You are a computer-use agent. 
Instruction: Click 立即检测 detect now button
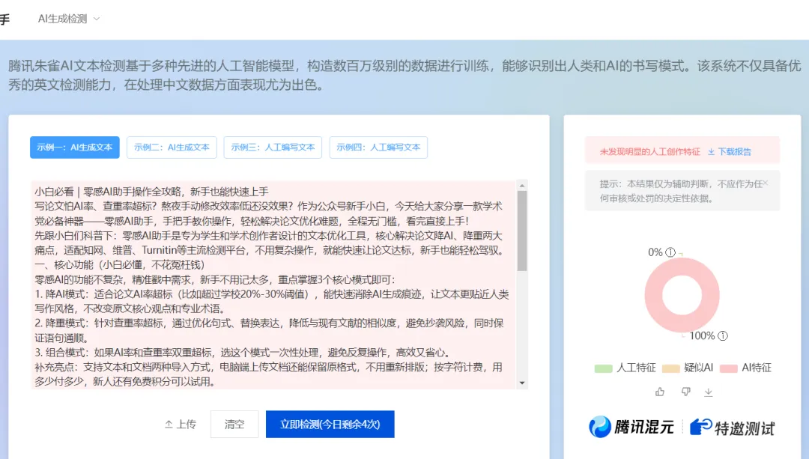click(330, 425)
